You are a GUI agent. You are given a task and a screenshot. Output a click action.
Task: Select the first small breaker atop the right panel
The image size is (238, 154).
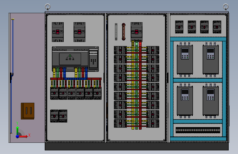pyautogui.click(x=179, y=27)
